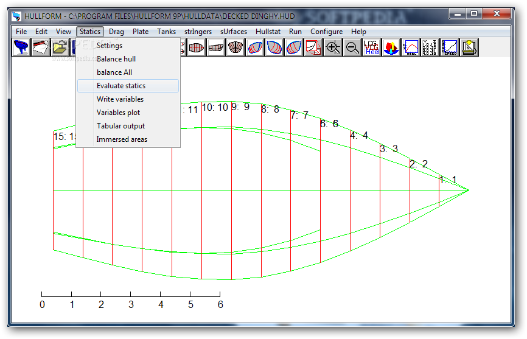Click section label '10: 10' on hull
Screen dimensions: 527x339
coord(215,108)
